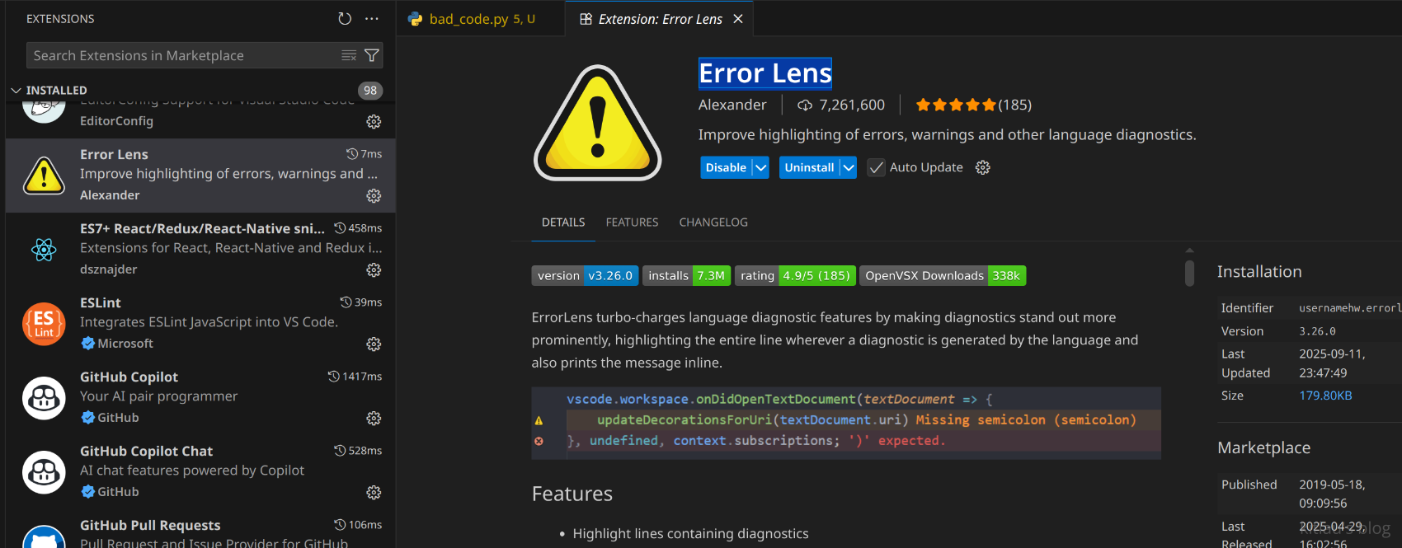Click the Disable button
Viewport: 1402px width, 548px height.
(x=725, y=167)
